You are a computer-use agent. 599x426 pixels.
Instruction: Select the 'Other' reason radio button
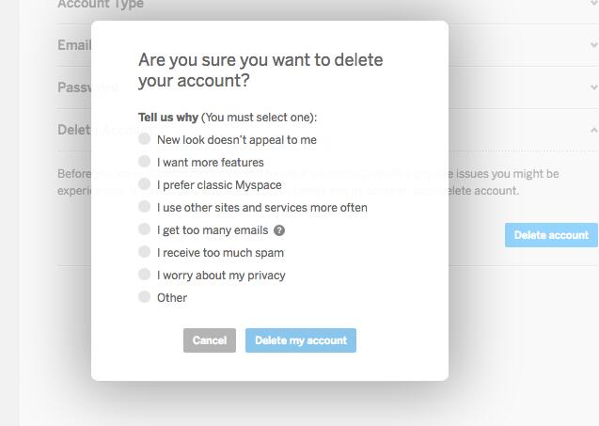pyautogui.click(x=145, y=296)
